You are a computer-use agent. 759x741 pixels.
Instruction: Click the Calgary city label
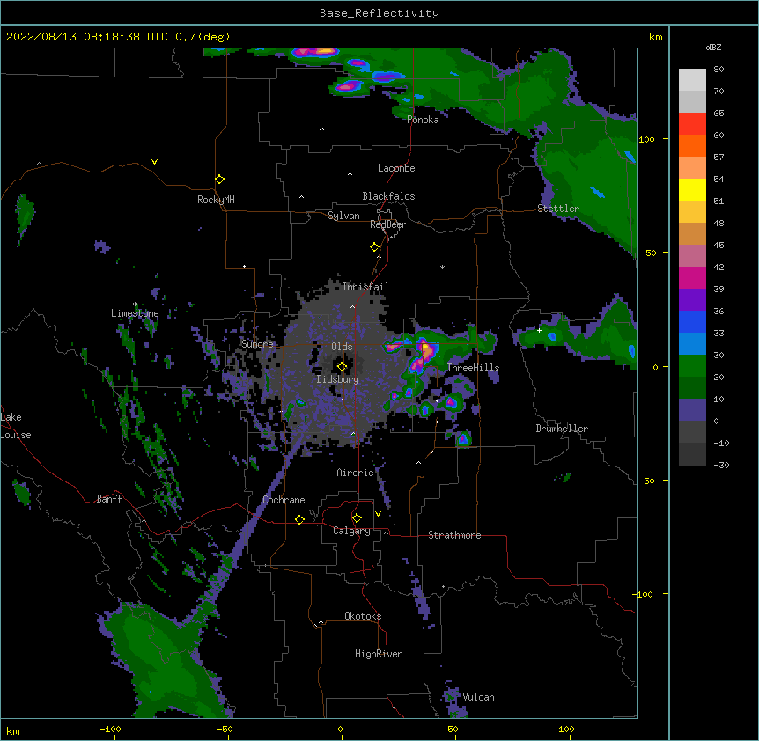(x=351, y=531)
